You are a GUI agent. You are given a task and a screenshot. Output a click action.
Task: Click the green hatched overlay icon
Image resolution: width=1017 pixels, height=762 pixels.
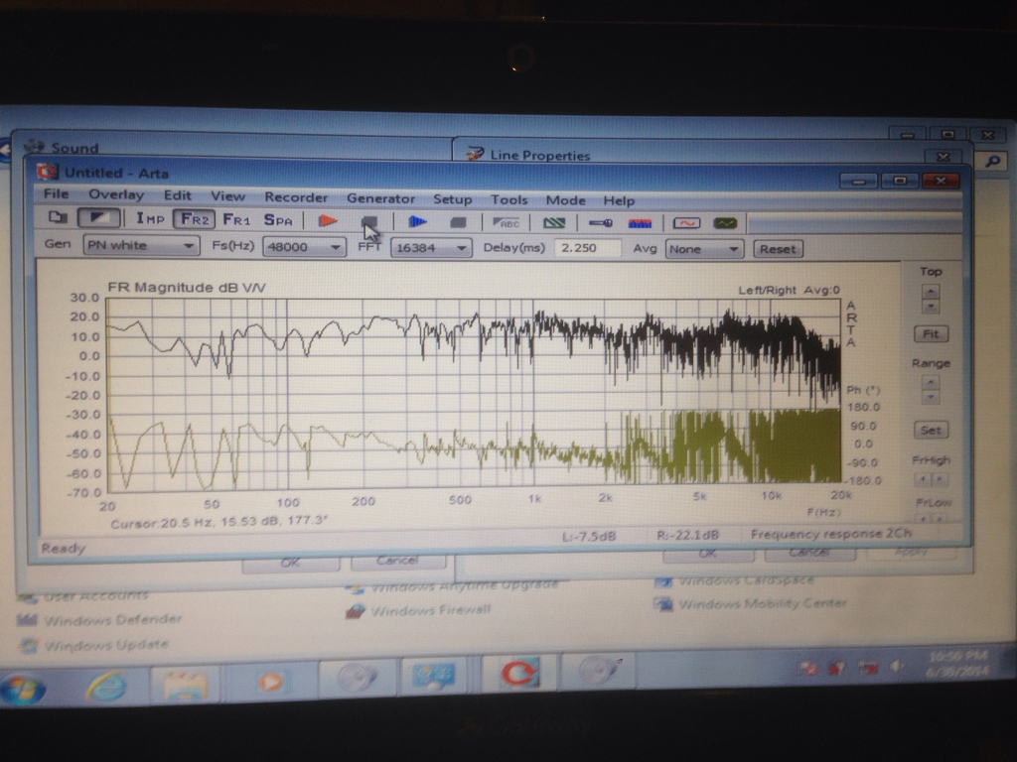click(554, 223)
